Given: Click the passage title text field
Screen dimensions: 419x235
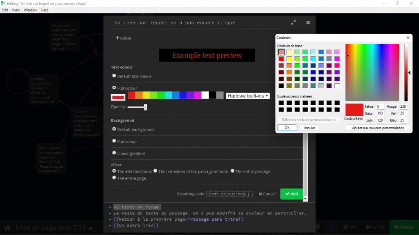Looking at the screenshot, I should point(198,23).
